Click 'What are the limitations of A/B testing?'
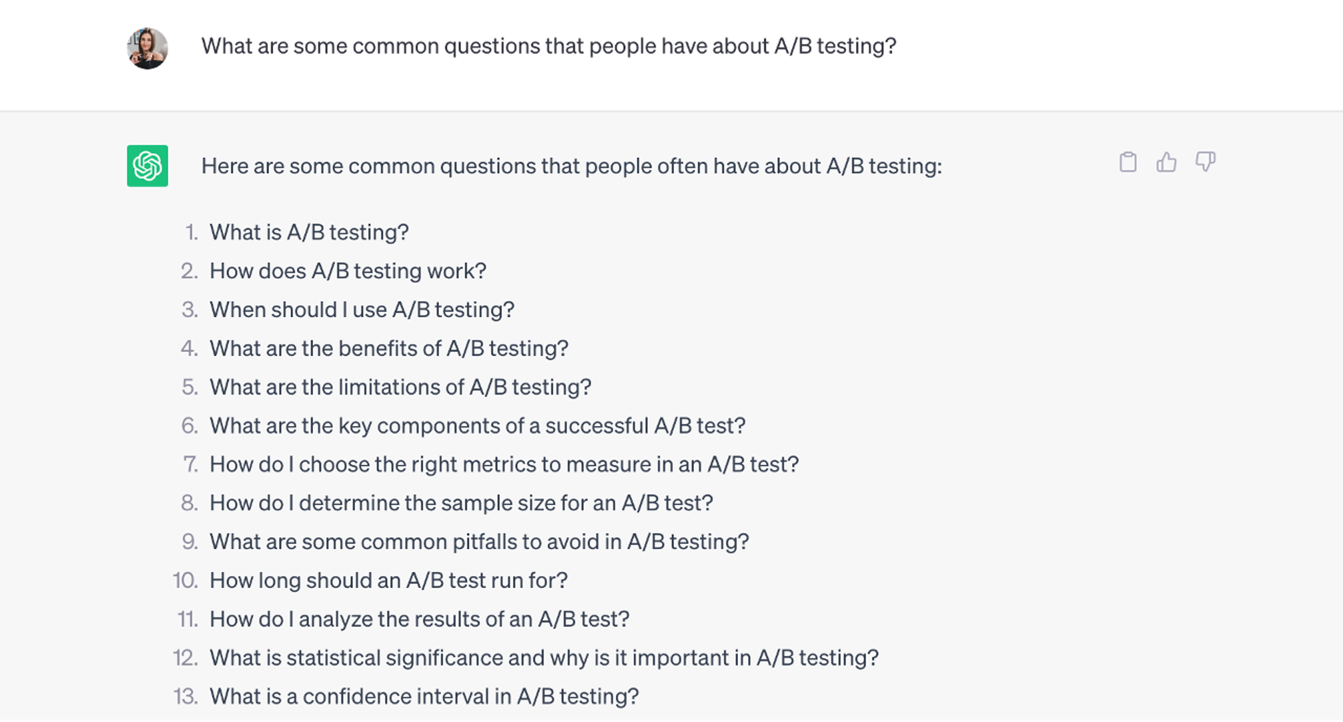The width and height of the screenshot is (1343, 722). (400, 387)
